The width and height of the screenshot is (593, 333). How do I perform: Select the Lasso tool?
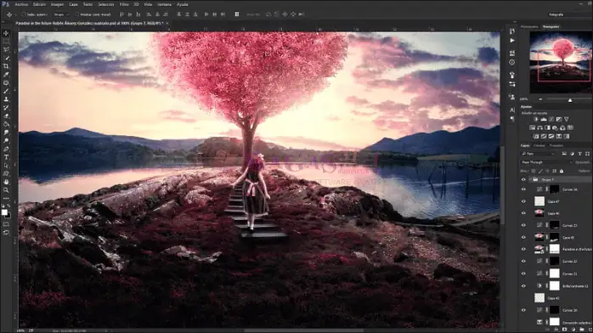[6, 49]
